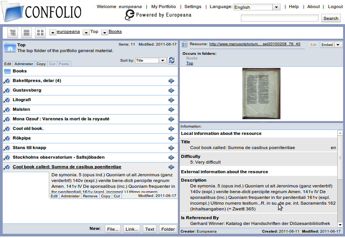Open the manuscriptorium resource URL link
The width and height of the screenshot is (345, 238).
coord(254,44)
